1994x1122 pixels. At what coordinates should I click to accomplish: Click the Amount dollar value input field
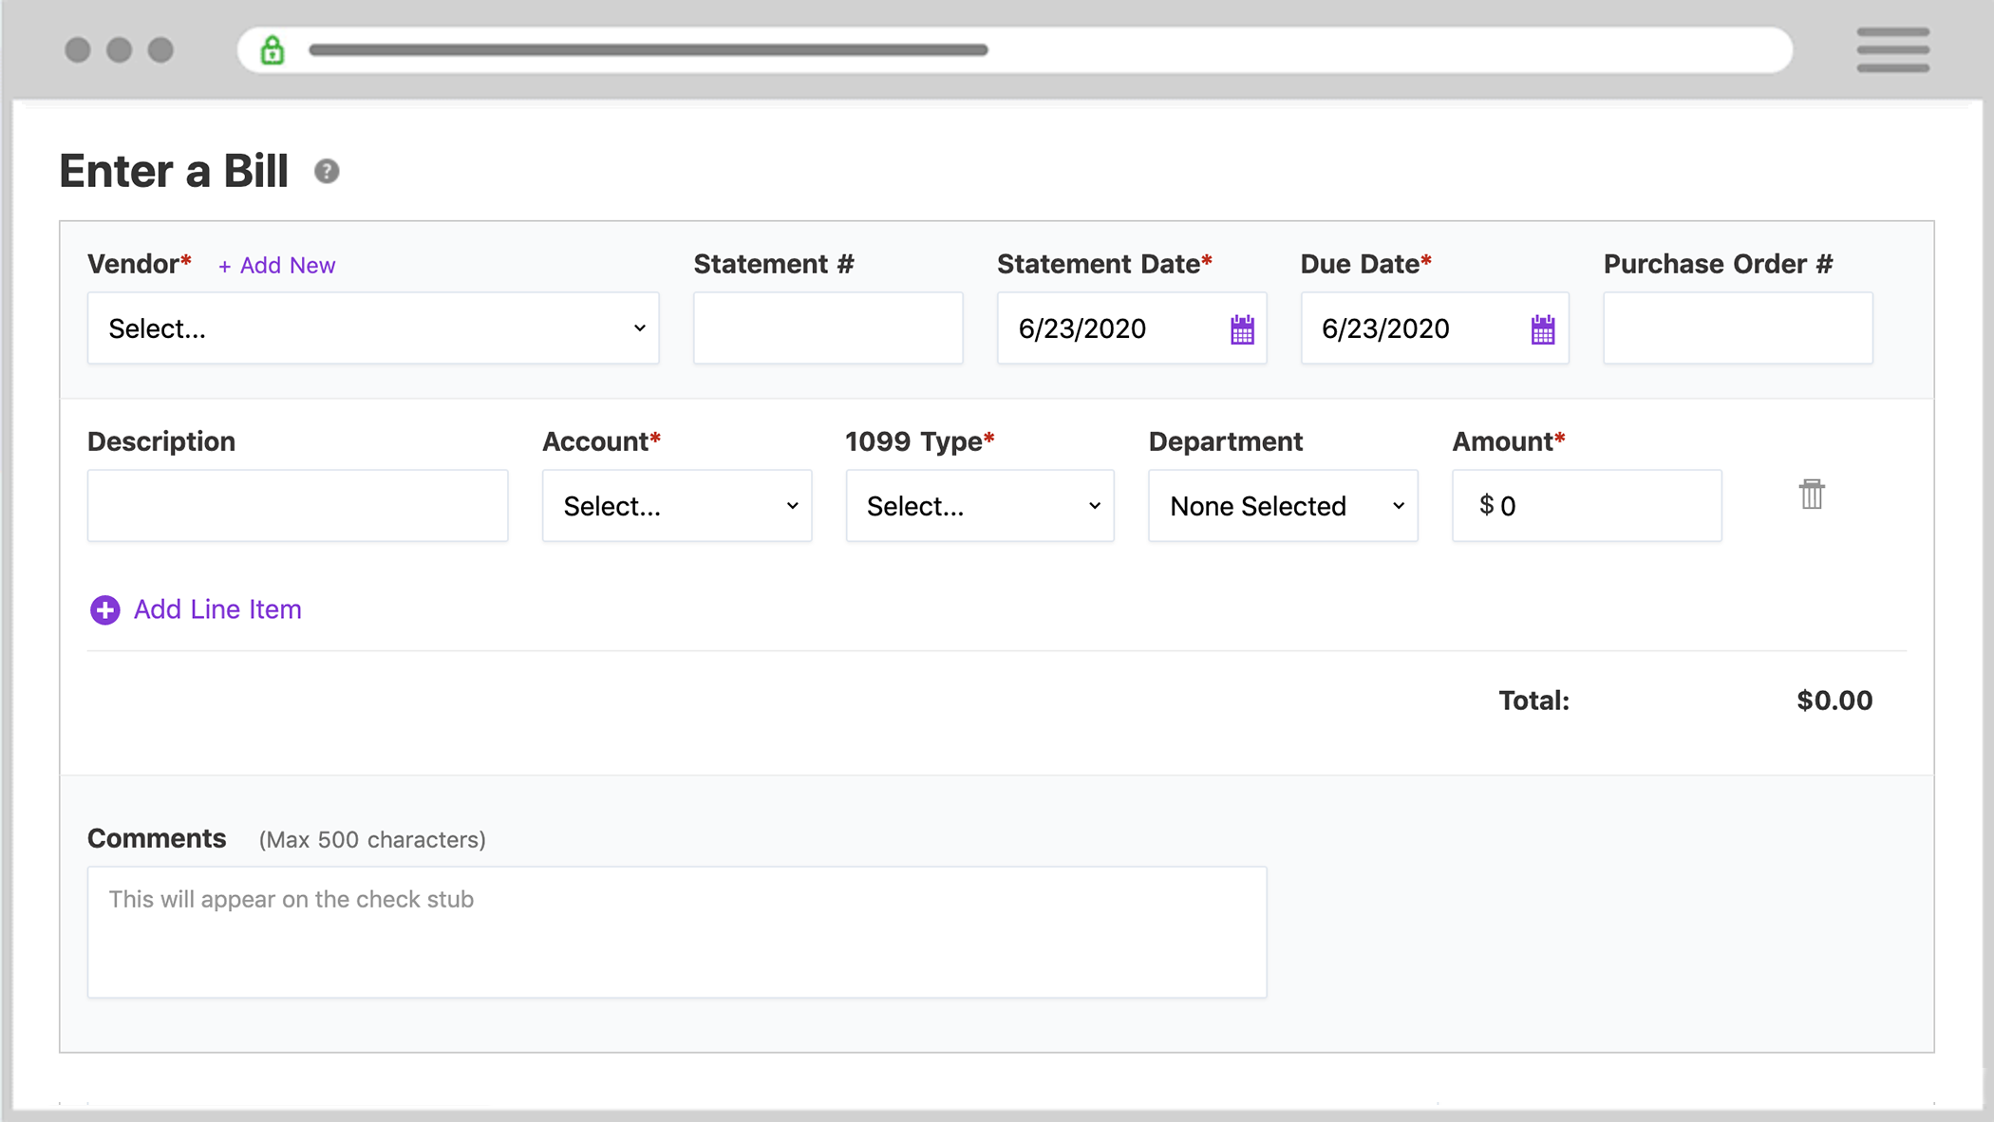1589,505
